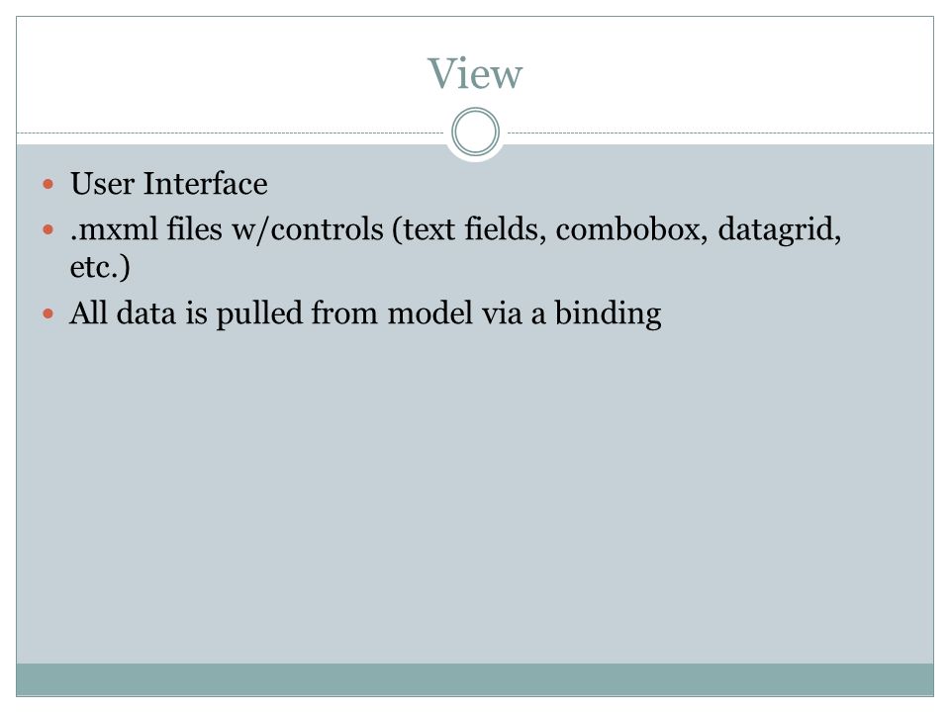Screen dimensions: 950x712
Task: Click the dashed divider line left of circle
Action: tap(231, 133)
